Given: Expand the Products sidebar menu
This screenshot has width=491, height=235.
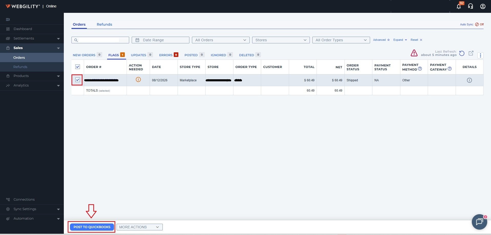Looking at the screenshot, I should [58, 76].
